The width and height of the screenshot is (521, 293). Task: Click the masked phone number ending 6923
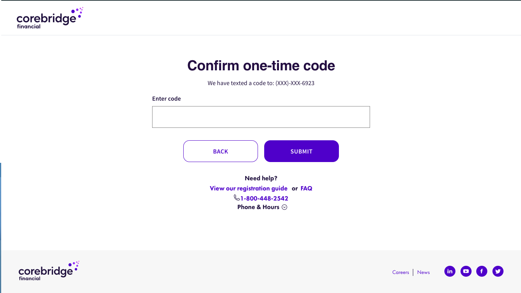(295, 83)
